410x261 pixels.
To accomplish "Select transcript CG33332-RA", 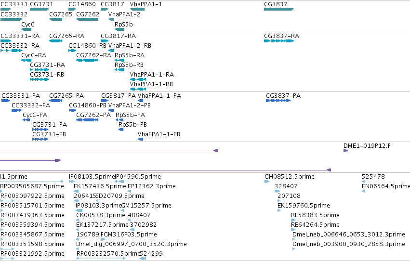I will click(20, 45).
